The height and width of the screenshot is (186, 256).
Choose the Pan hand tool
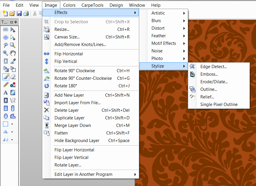pyautogui.click(x=13, y=53)
